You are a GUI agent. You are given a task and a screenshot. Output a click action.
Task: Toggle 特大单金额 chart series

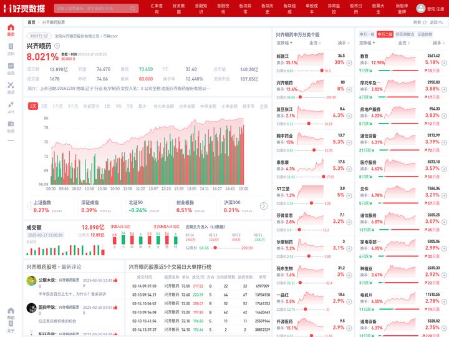point(163,106)
